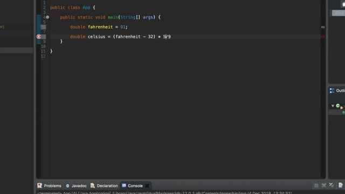Switch to the Javadoc tab

pyautogui.click(x=76, y=185)
